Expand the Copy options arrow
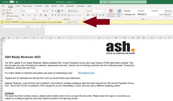This screenshot has width=173, height=101. tap(14, 13)
